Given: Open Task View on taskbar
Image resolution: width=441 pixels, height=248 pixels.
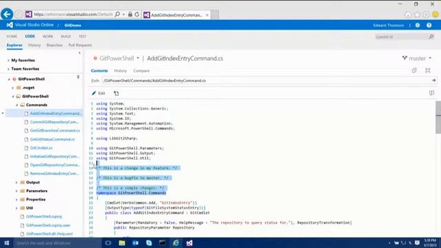Looking at the screenshot, I should tap(108, 243).
